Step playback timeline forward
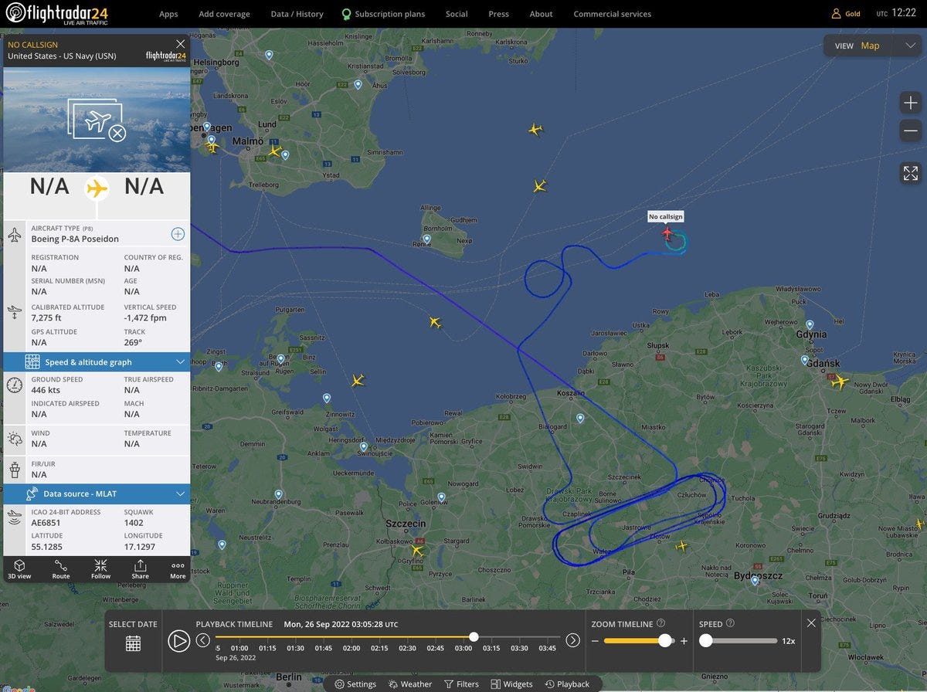The image size is (927, 692). point(572,639)
